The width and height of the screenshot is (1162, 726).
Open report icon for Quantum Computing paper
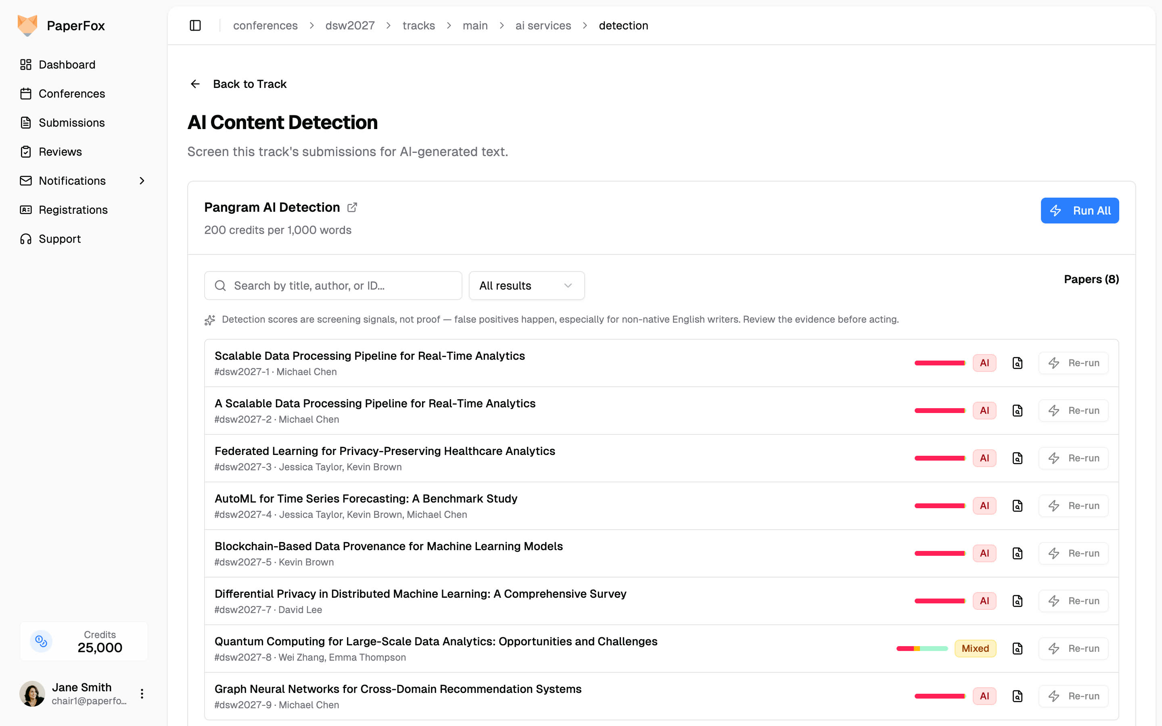coord(1017,648)
